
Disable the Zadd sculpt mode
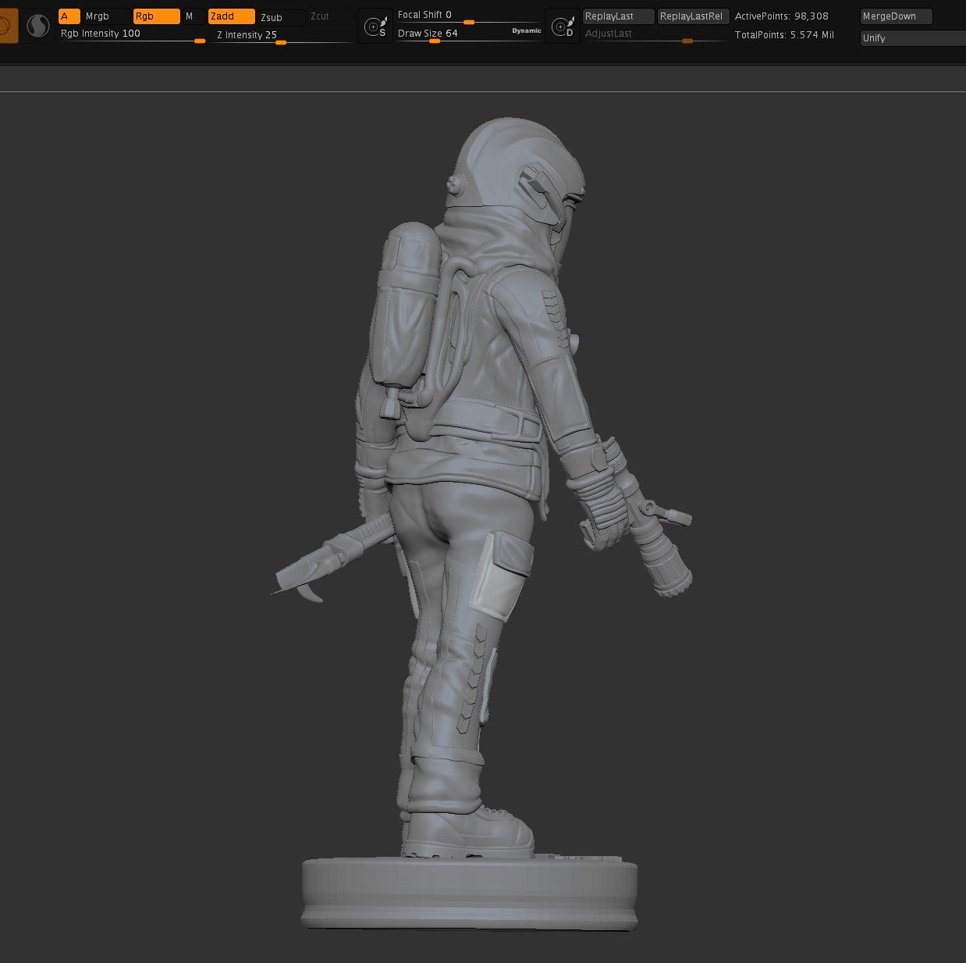(230, 16)
